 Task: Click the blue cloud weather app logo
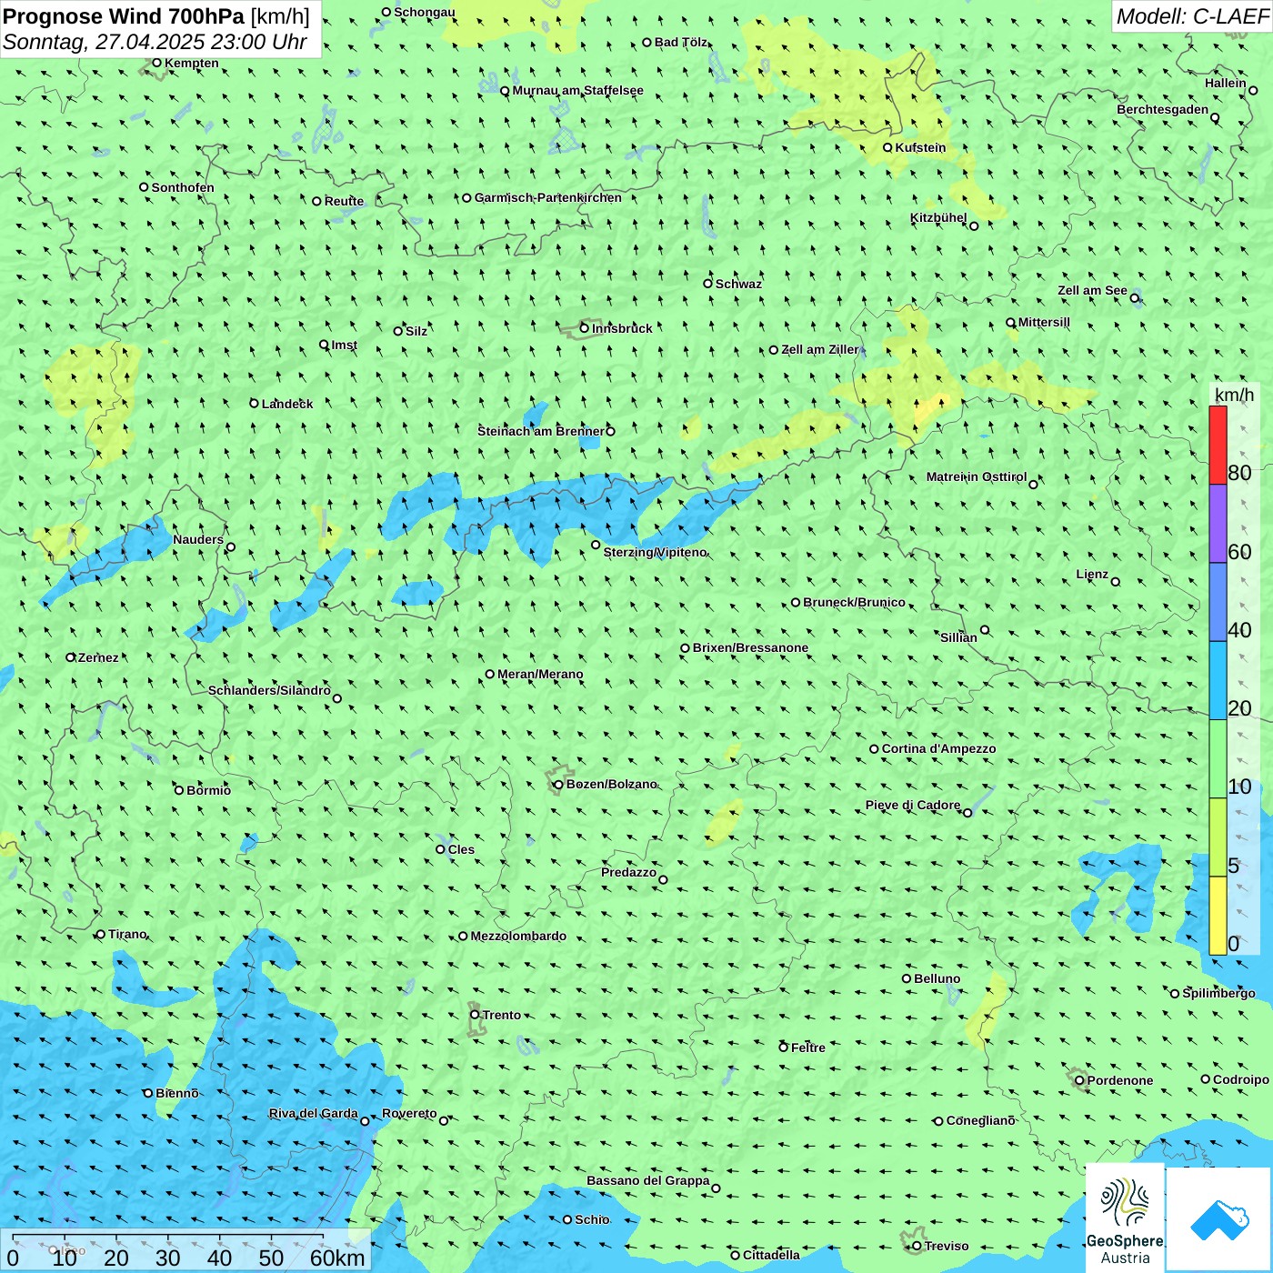(1219, 1219)
